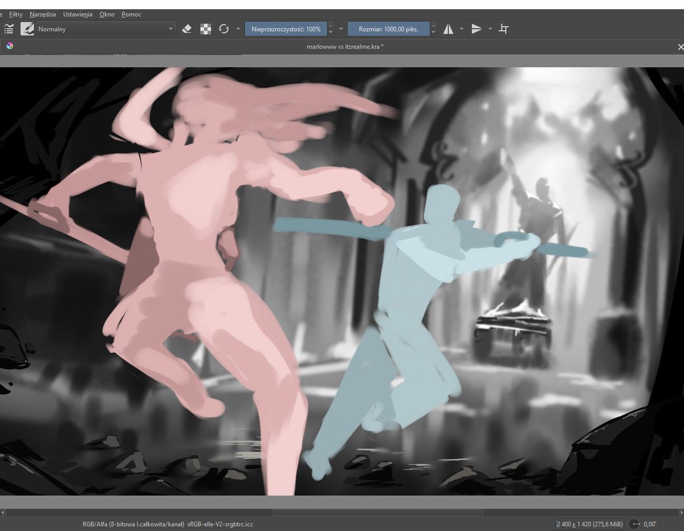
Task: Click the canvas rotation reset icon in status bar
Action: tap(636, 524)
